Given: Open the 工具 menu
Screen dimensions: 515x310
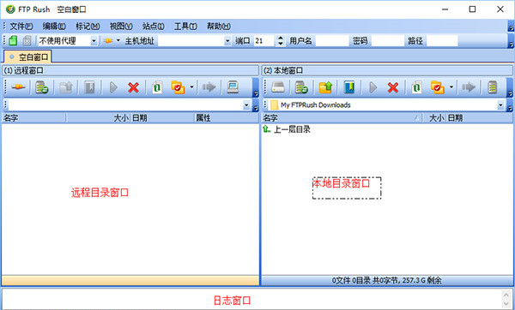Looking at the screenshot, I should coord(185,27).
